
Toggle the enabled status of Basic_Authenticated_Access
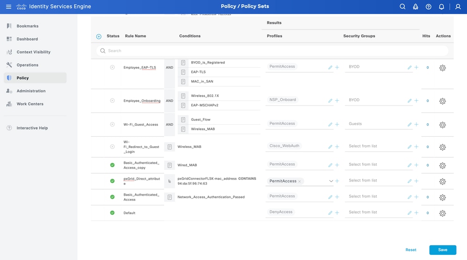pos(112,197)
